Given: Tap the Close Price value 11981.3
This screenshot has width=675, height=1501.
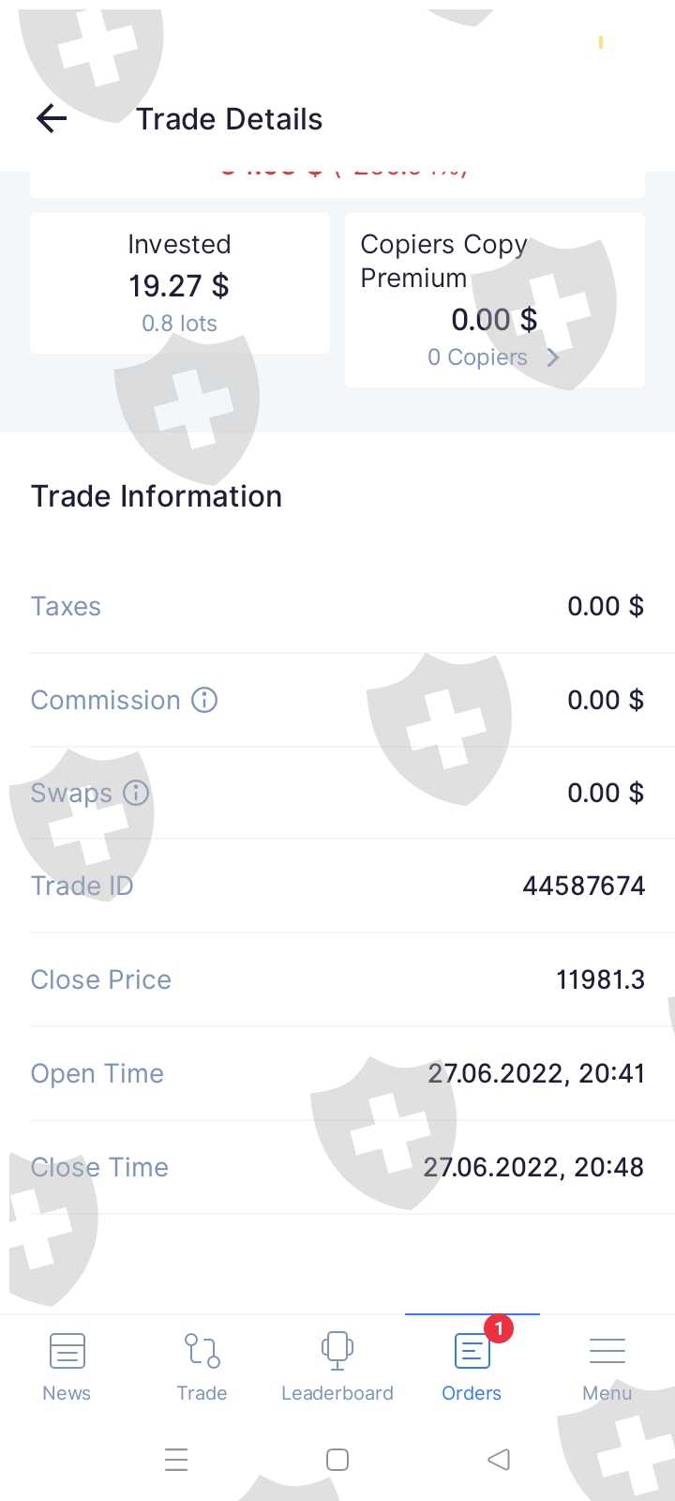Looking at the screenshot, I should 600,979.
